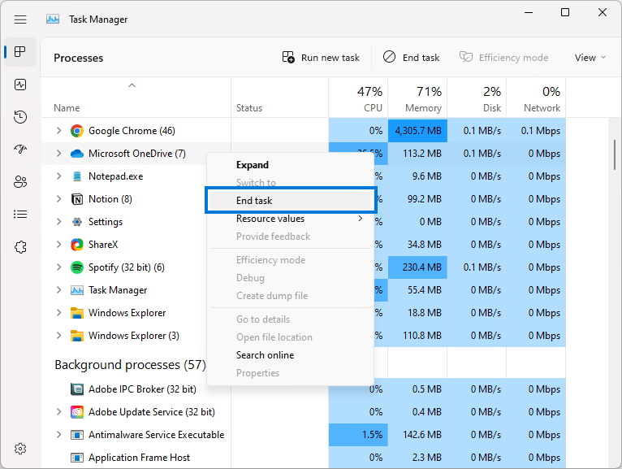Click the Windows Explorer (3) folder icon
This screenshot has height=469, width=622.
[77, 336]
